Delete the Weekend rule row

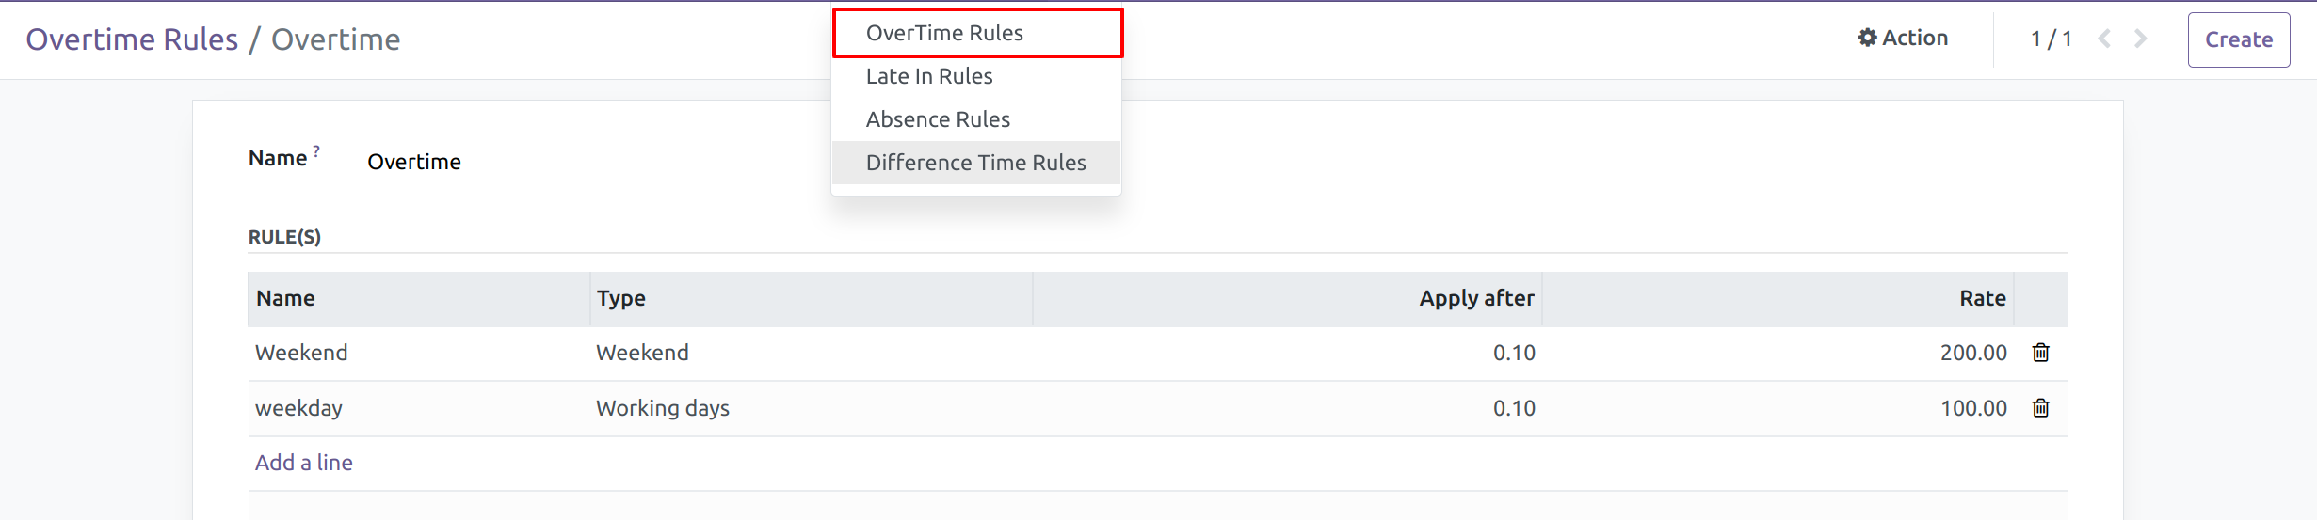pyautogui.click(x=2040, y=353)
